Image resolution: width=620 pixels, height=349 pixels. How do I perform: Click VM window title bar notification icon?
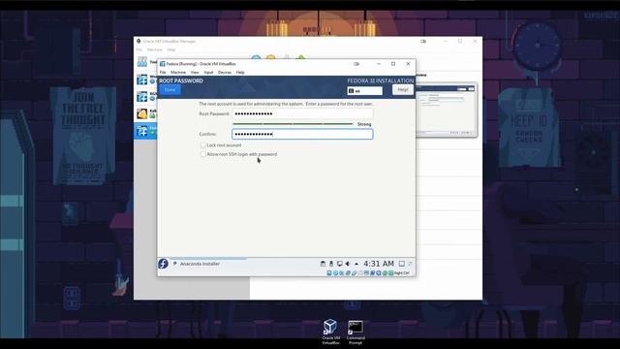point(356,64)
